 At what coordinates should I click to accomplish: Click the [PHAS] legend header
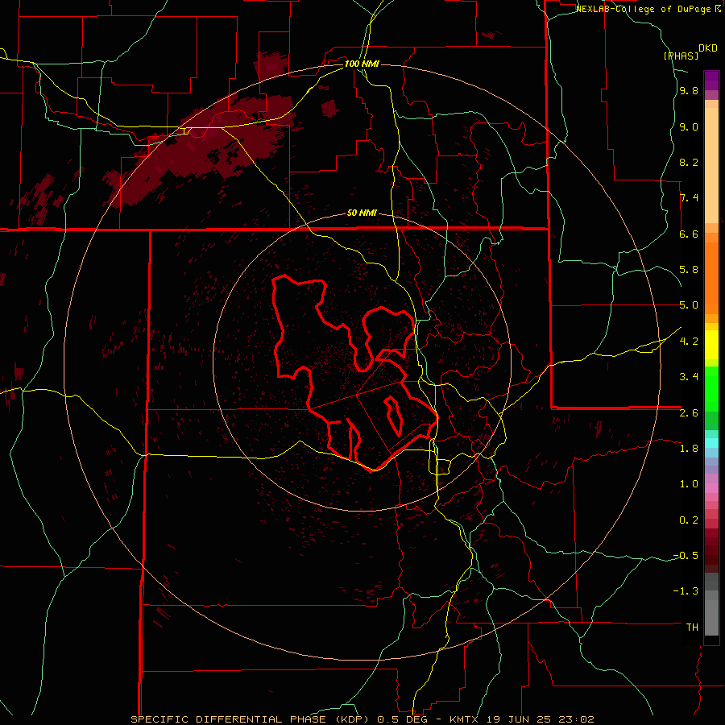pyautogui.click(x=681, y=56)
